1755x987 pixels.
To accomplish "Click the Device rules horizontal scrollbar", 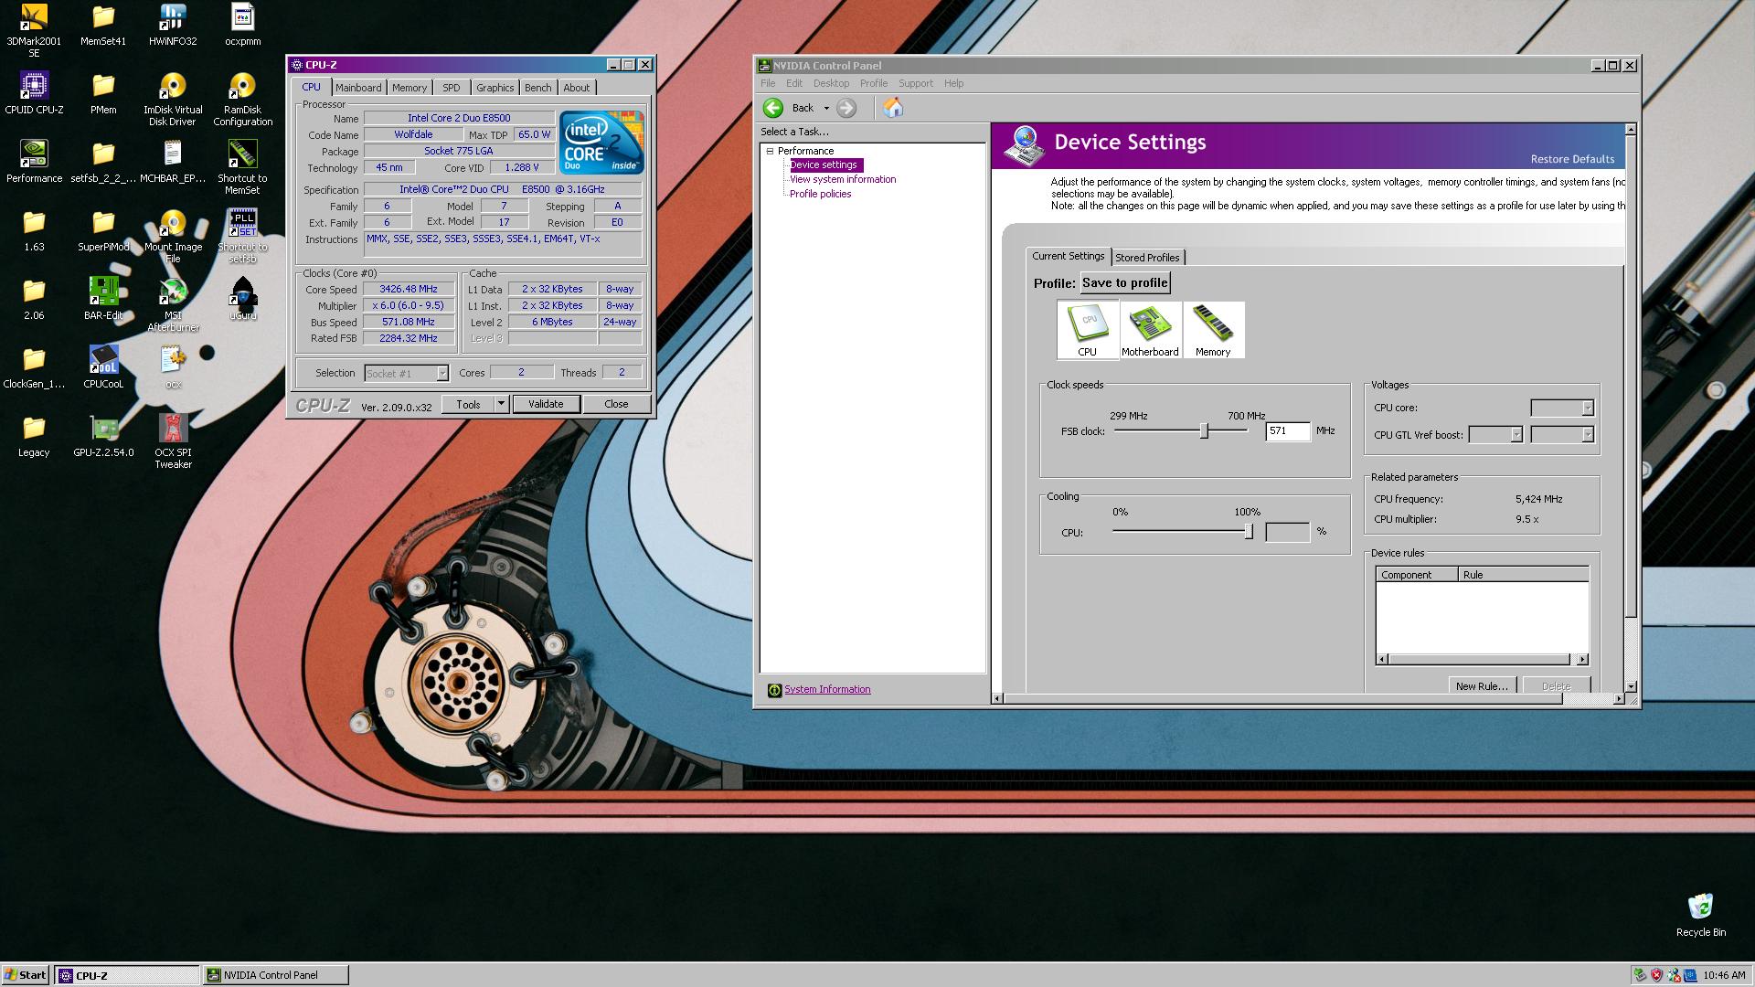I will (x=1482, y=659).
